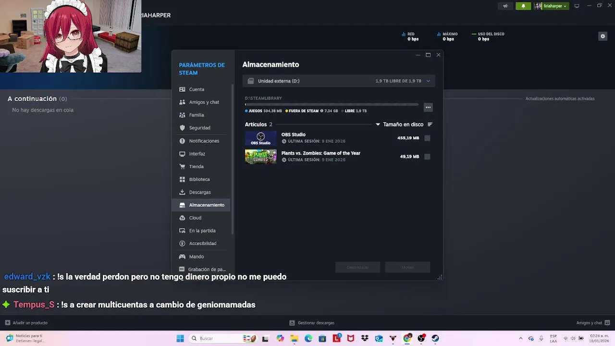This screenshot has width=615, height=346.
Task: Go to Biblioteca settings
Action: tap(202, 179)
